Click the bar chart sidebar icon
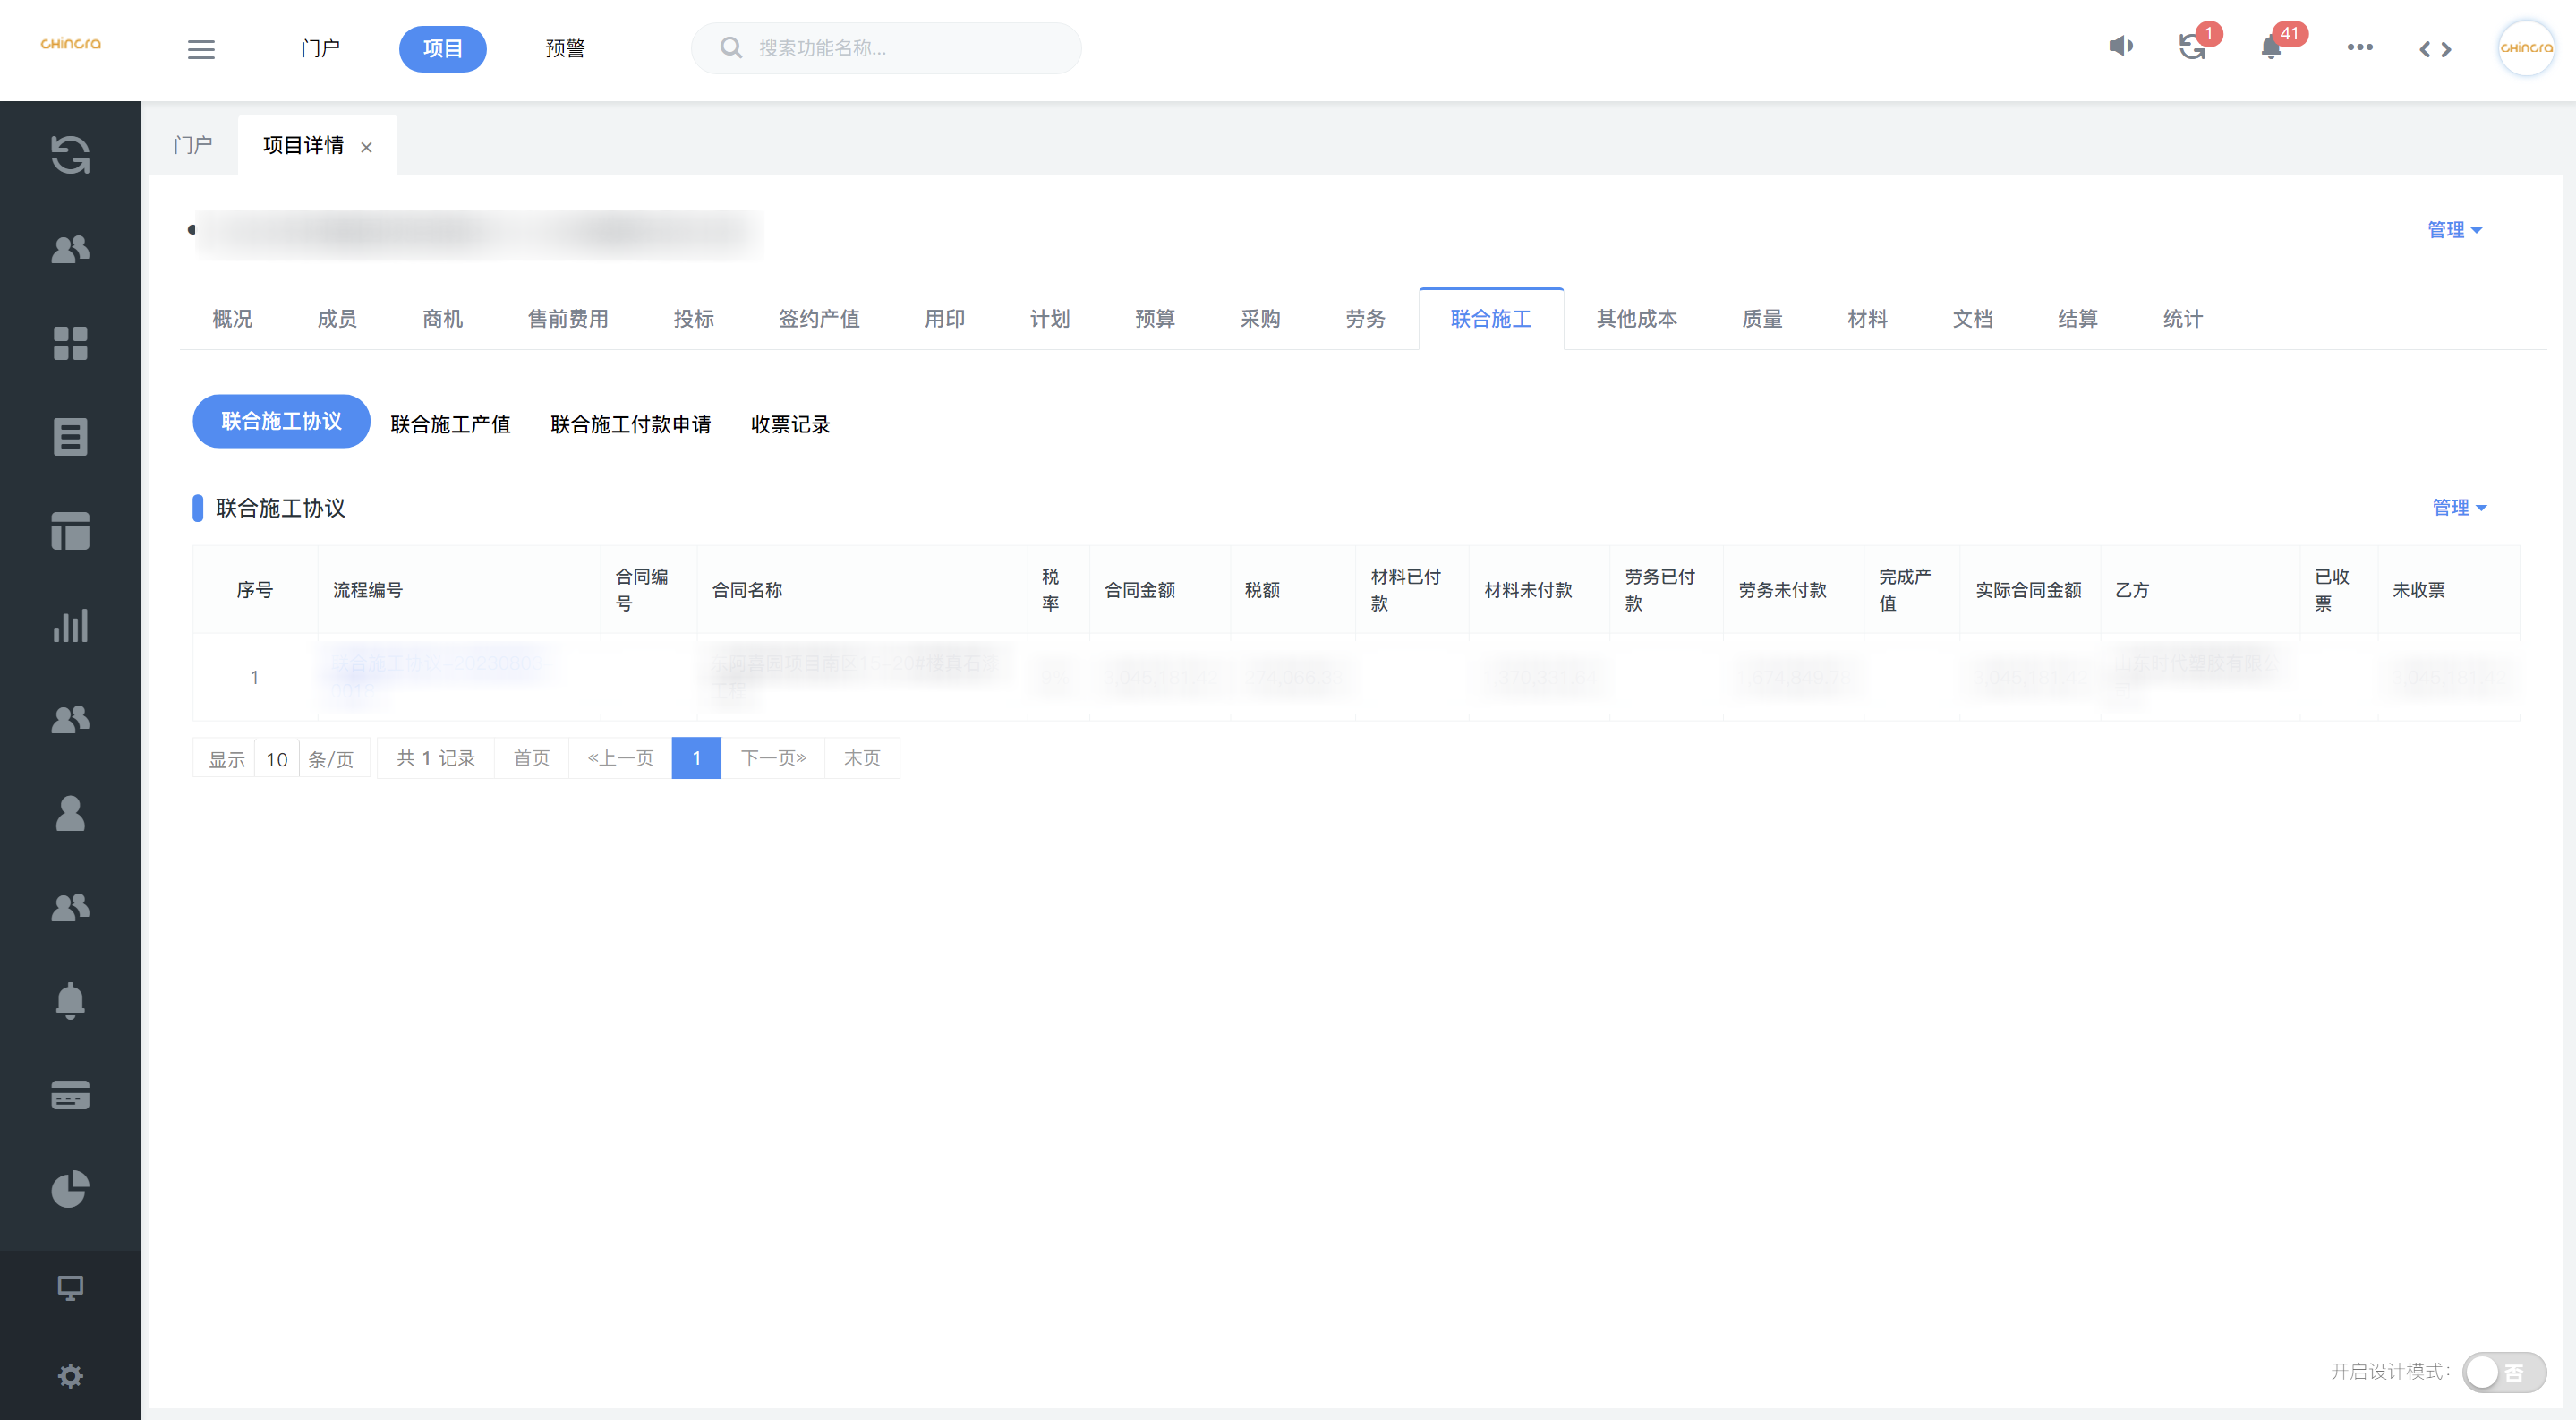Viewport: 2576px width, 1420px height. point(70,626)
